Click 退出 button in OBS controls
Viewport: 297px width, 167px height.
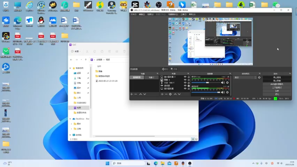pos(277,94)
